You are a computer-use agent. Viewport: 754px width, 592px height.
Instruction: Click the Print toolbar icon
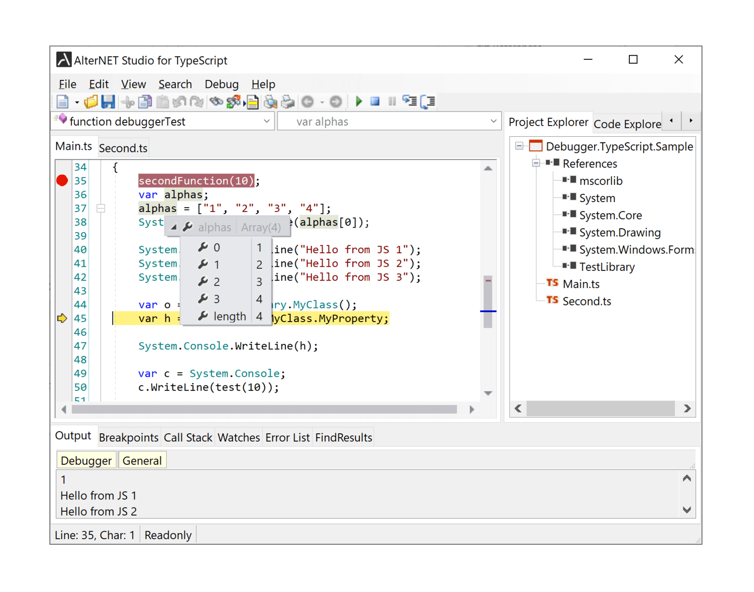tap(288, 102)
